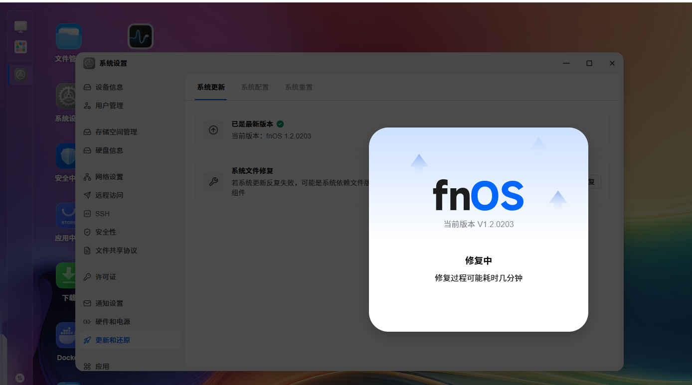The width and height of the screenshot is (692, 385).
Task: Click the 系统设置 window title text
Action: pyautogui.click(x=113, y=63)
